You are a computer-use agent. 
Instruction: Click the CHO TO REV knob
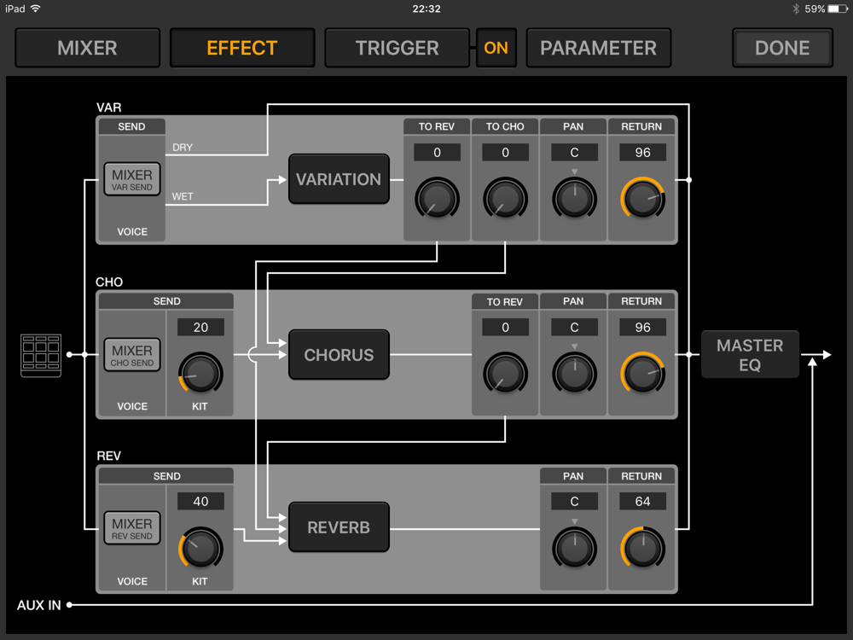pyautogui.click(x=505, y=374)
